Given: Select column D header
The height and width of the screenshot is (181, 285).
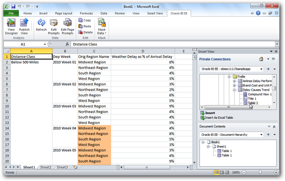Looking at the screenshot, I should pyautogui.click(x=143, y=51).
